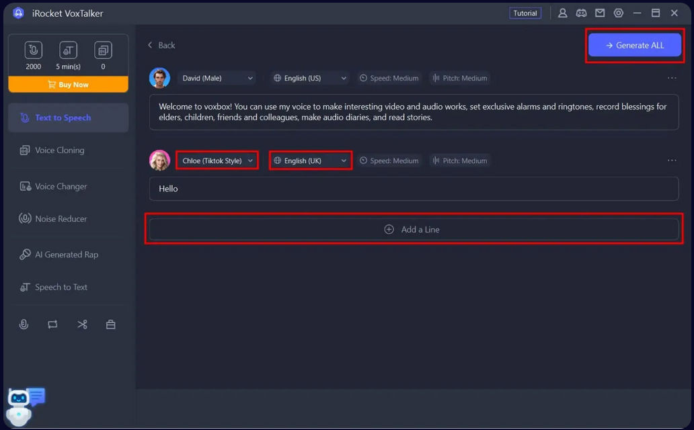
Task: Open the Discord community icon in title bar
Action: (581, 13)
